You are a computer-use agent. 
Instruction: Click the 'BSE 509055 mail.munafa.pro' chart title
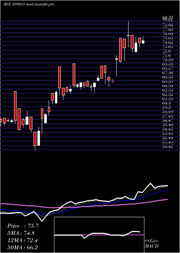click(29, 4)
